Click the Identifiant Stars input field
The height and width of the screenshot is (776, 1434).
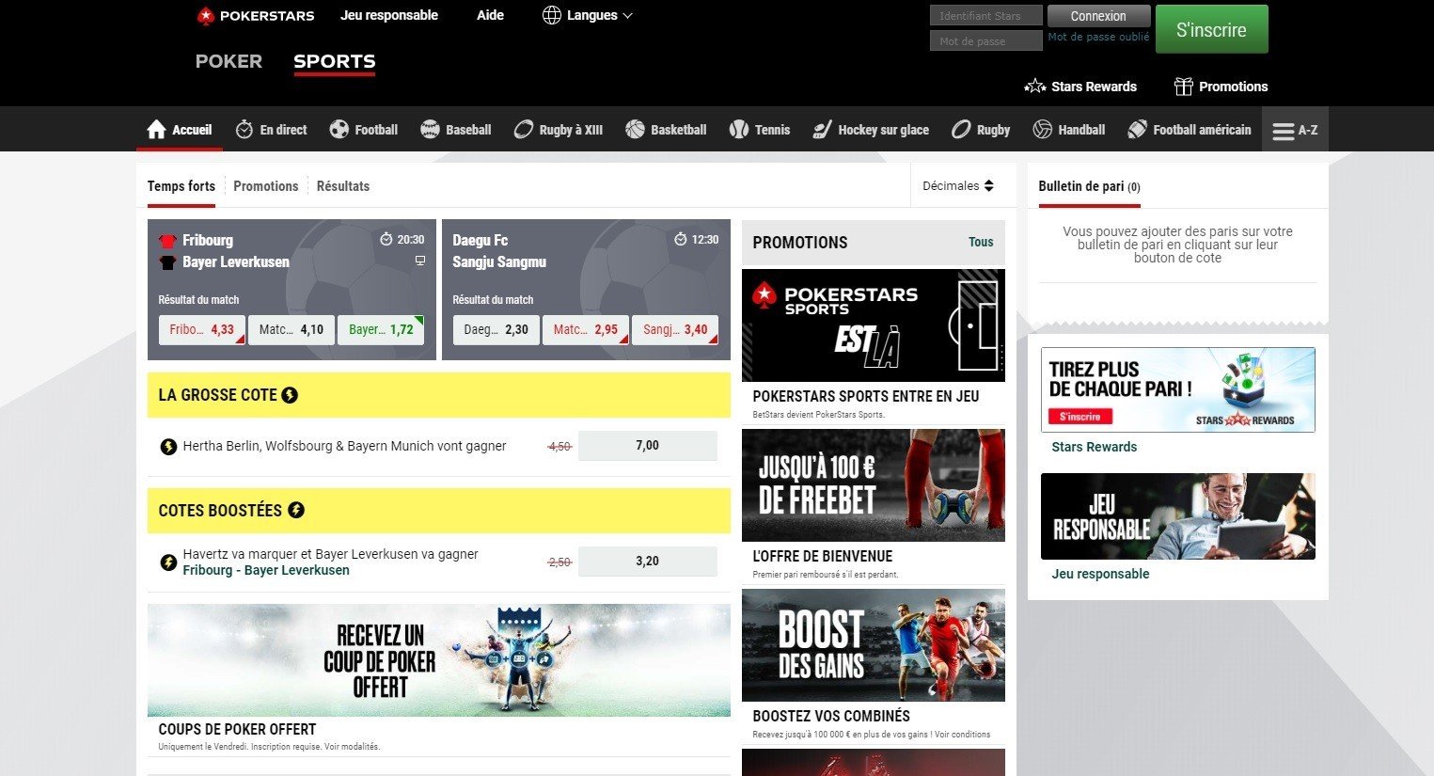click(x=985, y=15)
